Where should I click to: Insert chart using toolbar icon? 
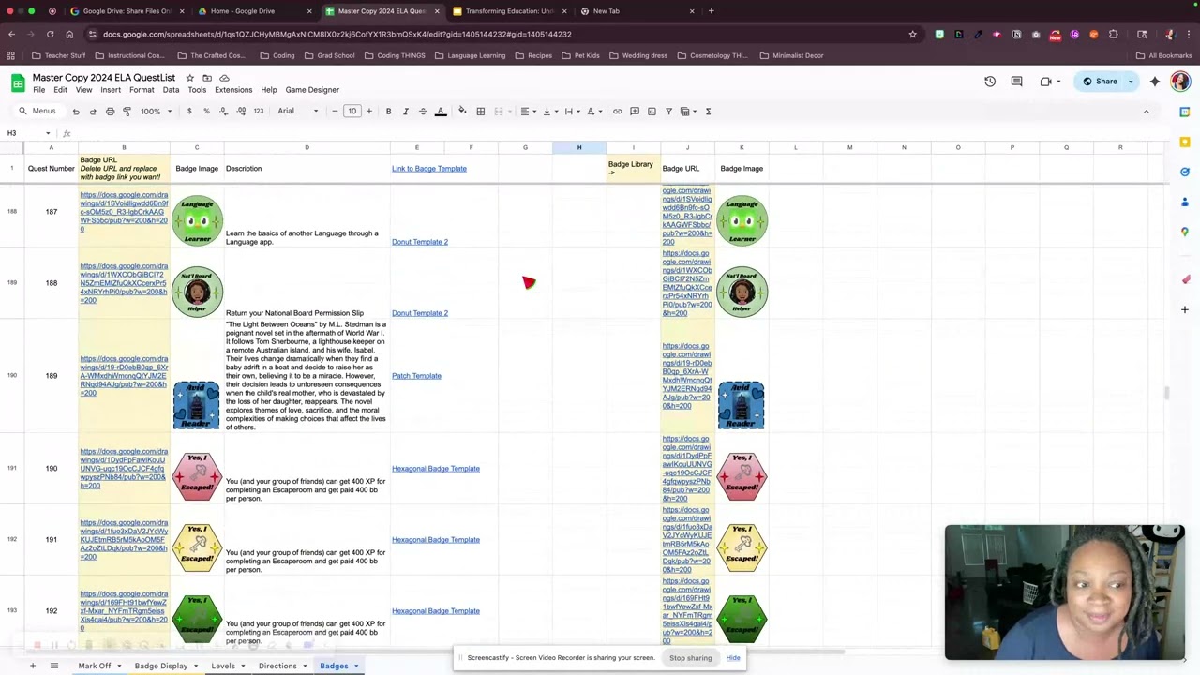[x=652, y=111]
